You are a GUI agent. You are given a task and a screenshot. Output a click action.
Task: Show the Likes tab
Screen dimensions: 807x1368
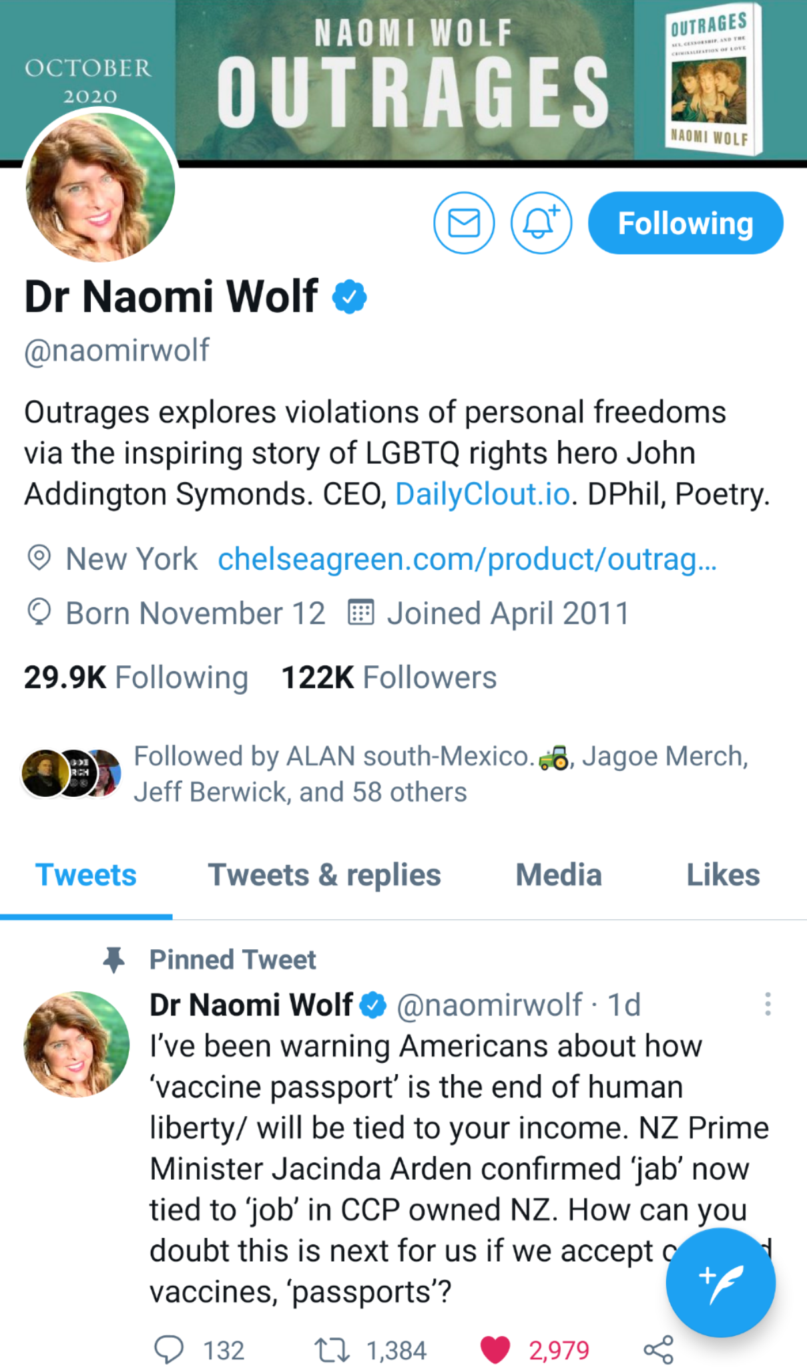[x=723, y=875]
